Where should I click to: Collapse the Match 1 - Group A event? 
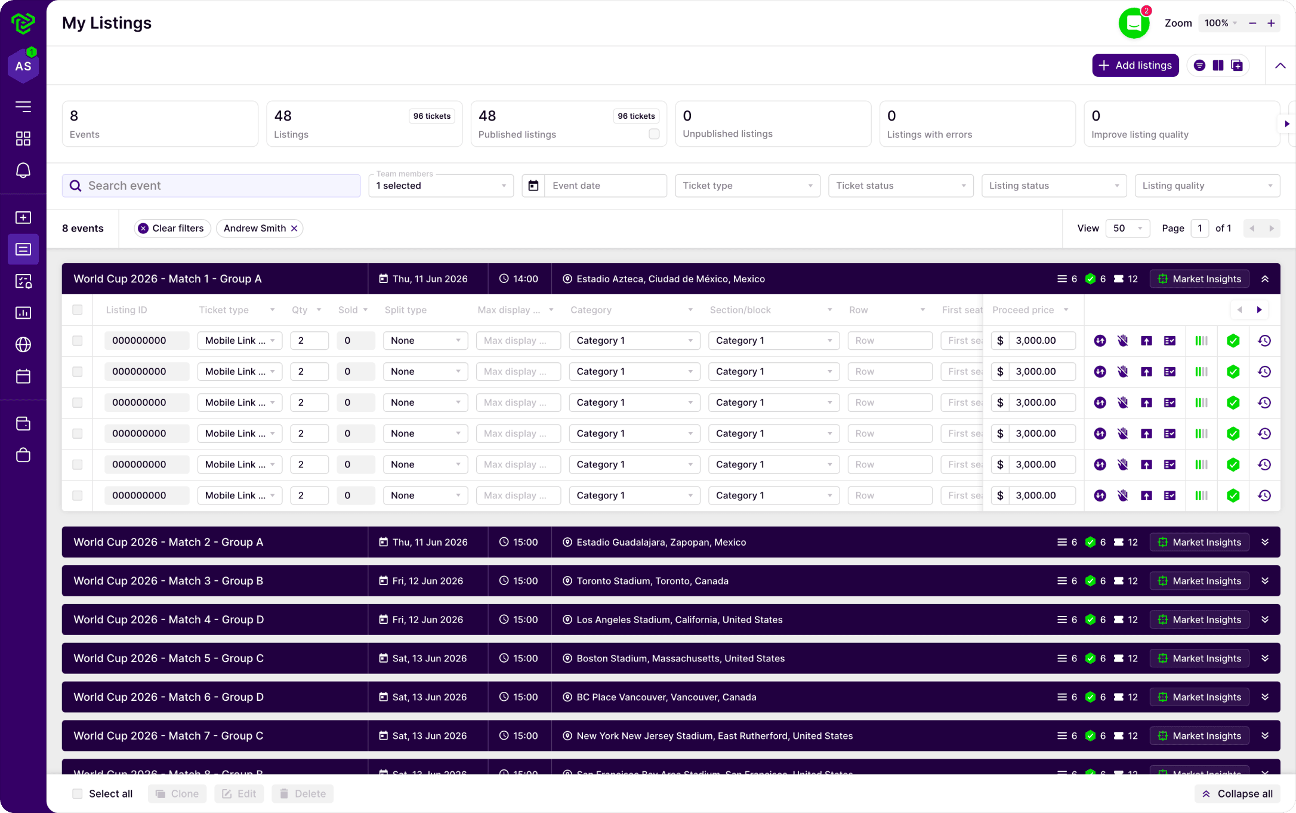coord(1265,279)
